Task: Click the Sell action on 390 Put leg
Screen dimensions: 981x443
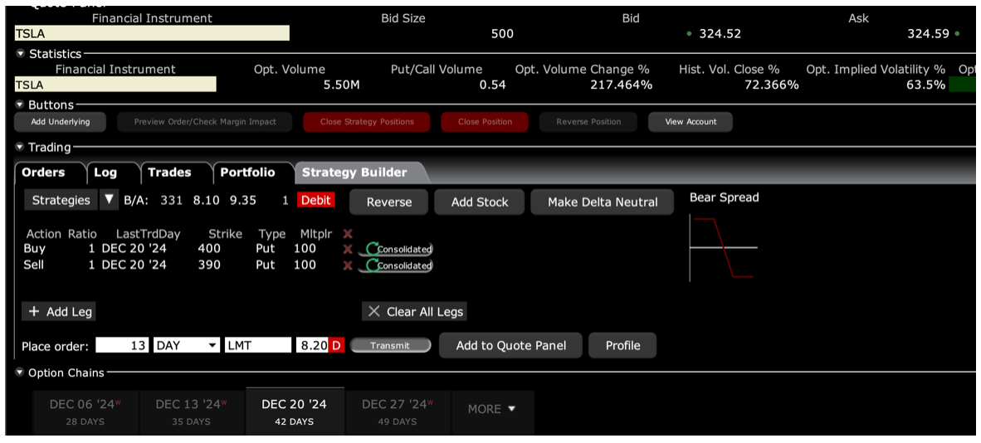Action: point(34,265)
